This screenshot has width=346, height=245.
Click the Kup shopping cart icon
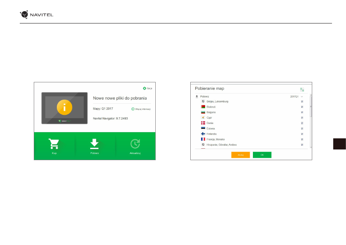click(54, 144)
